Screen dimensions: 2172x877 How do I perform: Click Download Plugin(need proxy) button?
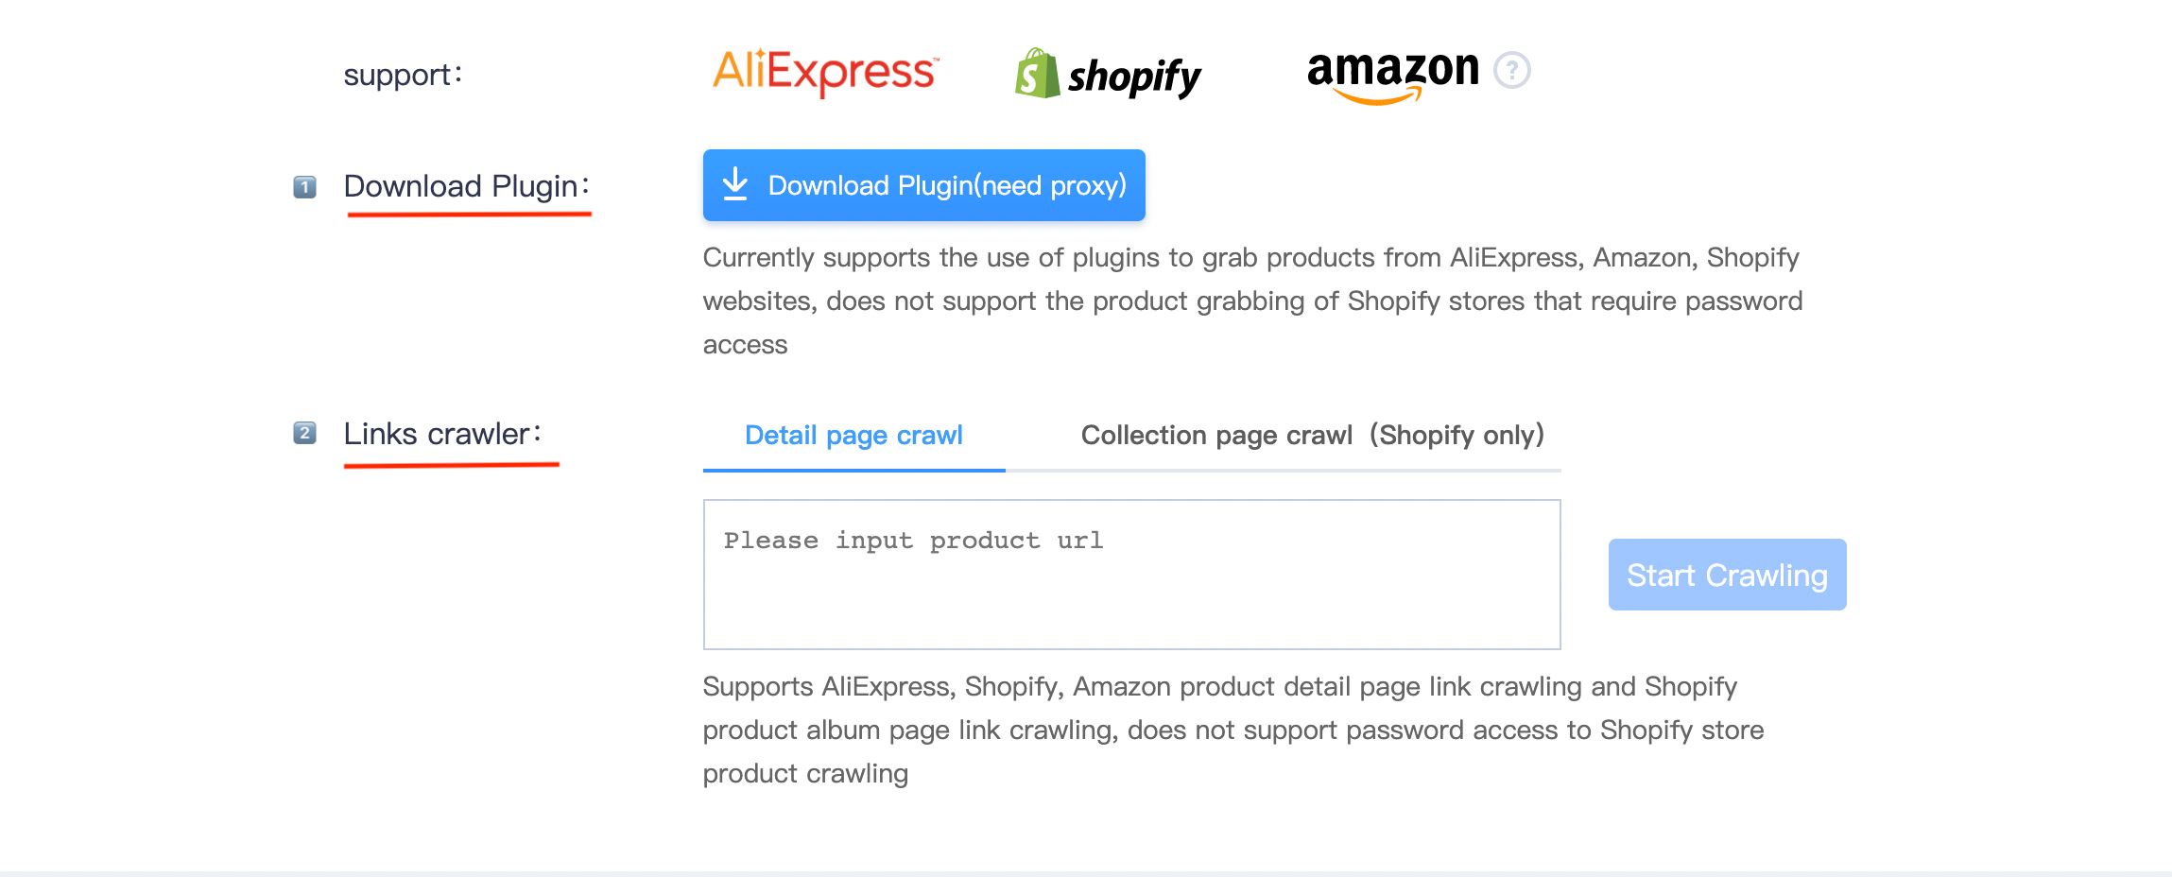[x=923, y=185]
